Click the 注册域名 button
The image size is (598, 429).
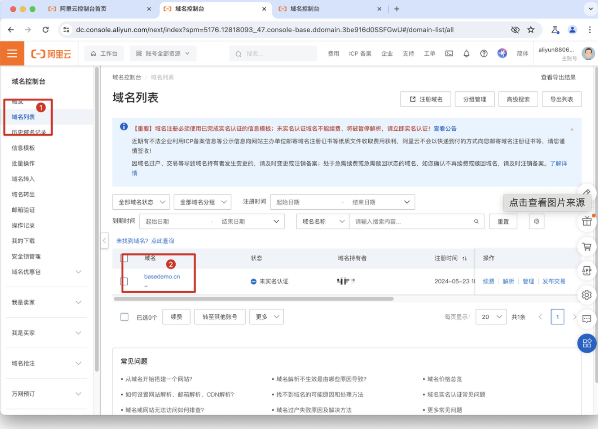426,99
